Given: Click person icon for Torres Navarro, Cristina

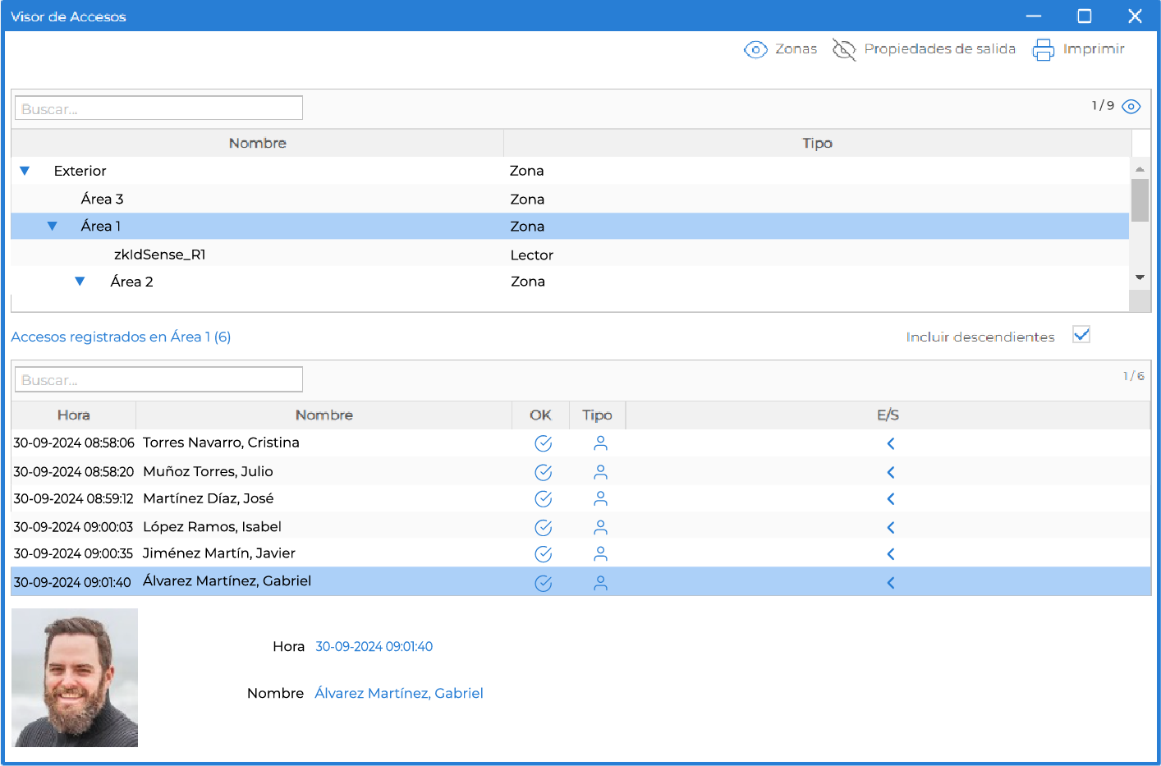Looking at the screenshot, I should (601, 443).
